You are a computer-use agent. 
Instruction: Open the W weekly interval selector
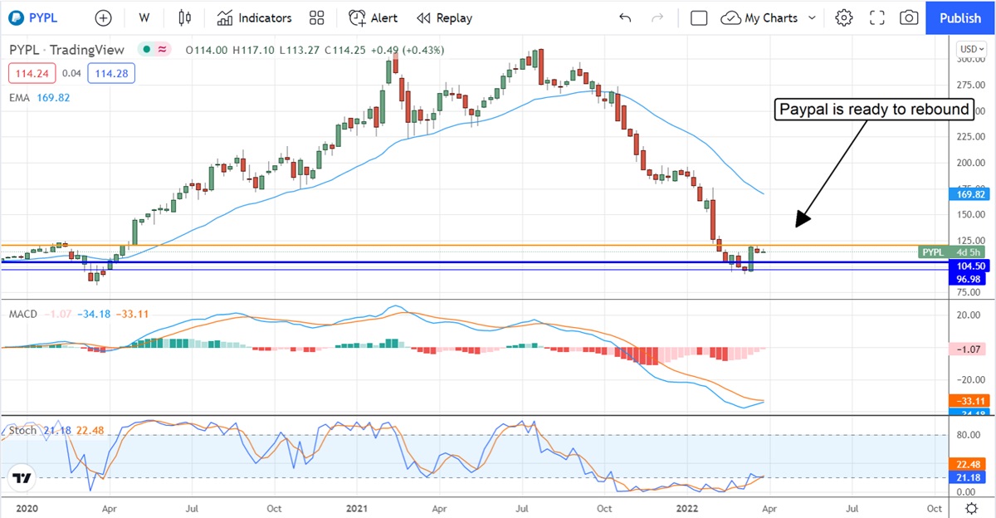(x=144, y=17)
